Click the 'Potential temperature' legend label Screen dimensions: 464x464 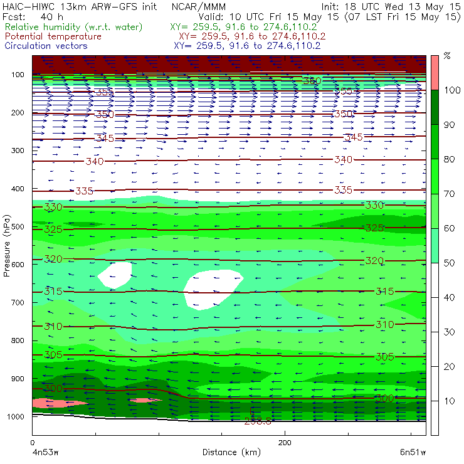53,36
